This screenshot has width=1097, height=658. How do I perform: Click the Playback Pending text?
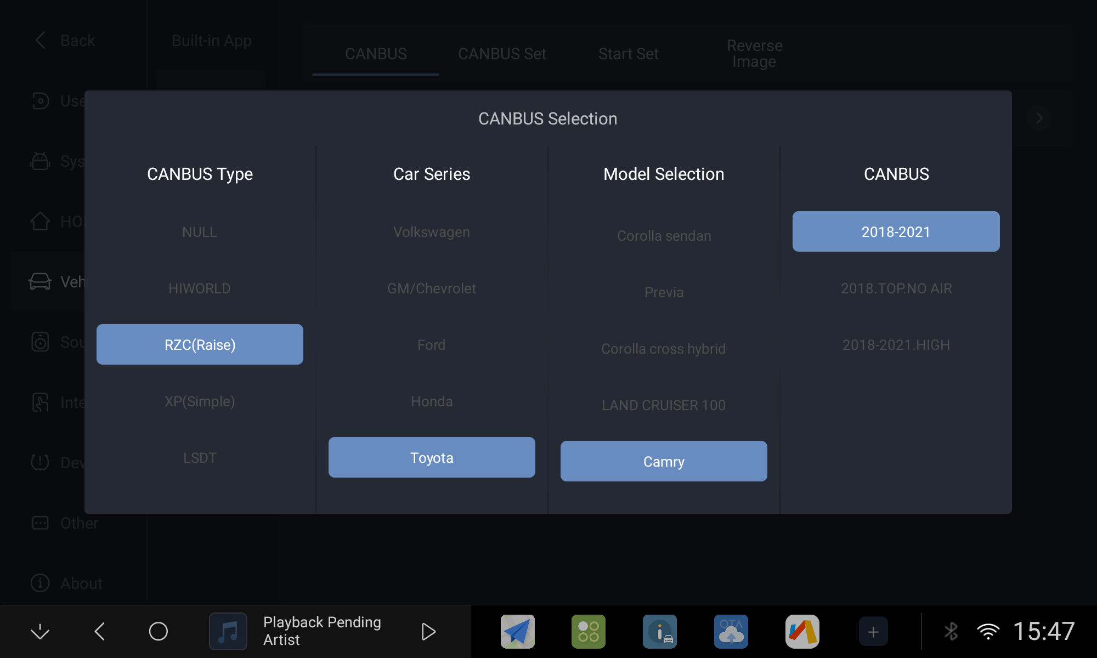[x=322, y=622]
